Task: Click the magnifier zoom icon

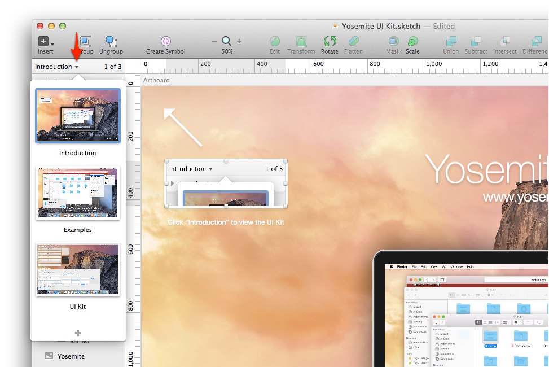Action: click(226, 41)
